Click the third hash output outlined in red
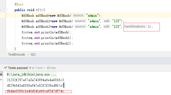 (35, 91)
